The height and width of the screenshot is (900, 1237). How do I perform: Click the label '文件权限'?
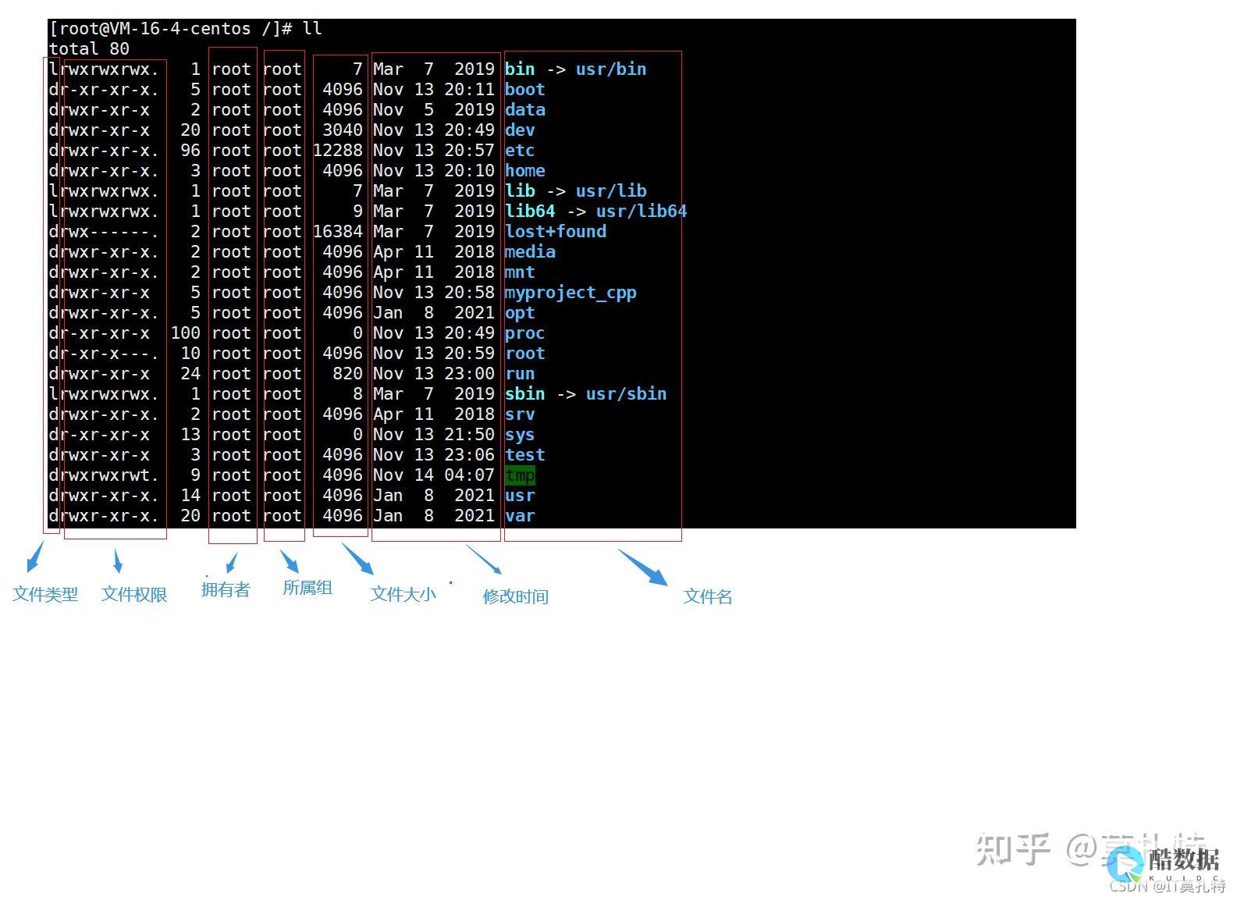coord(134,595)
